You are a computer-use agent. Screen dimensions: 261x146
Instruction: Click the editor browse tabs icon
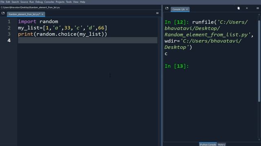tap(3, 13)
